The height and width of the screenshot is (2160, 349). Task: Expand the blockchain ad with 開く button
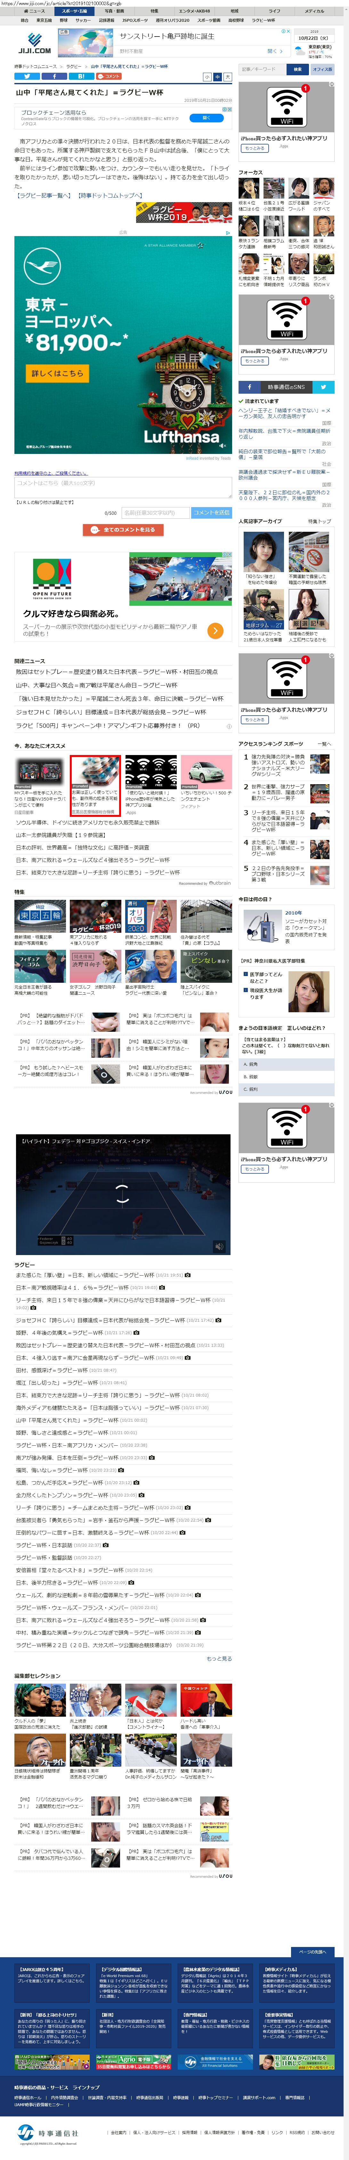click(x=207, y=118)
